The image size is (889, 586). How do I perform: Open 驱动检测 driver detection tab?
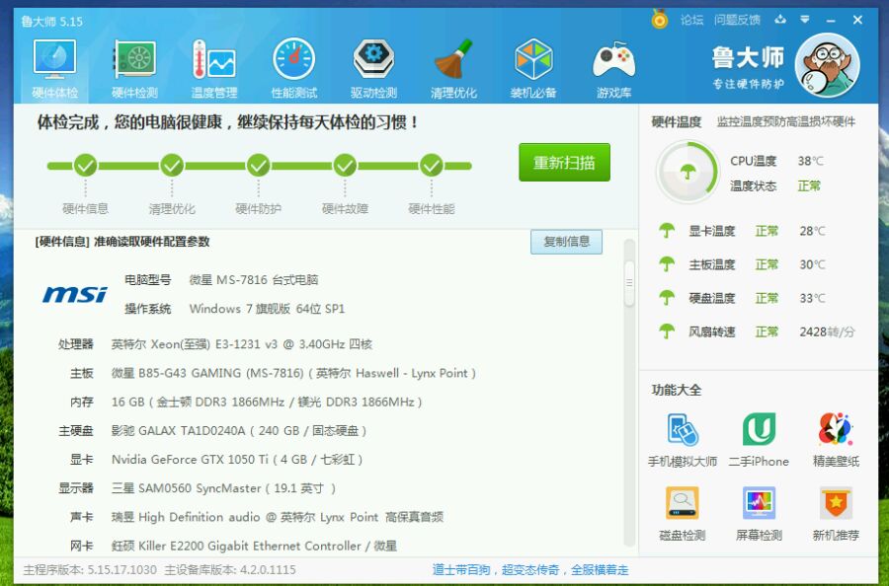click(373, 68)
